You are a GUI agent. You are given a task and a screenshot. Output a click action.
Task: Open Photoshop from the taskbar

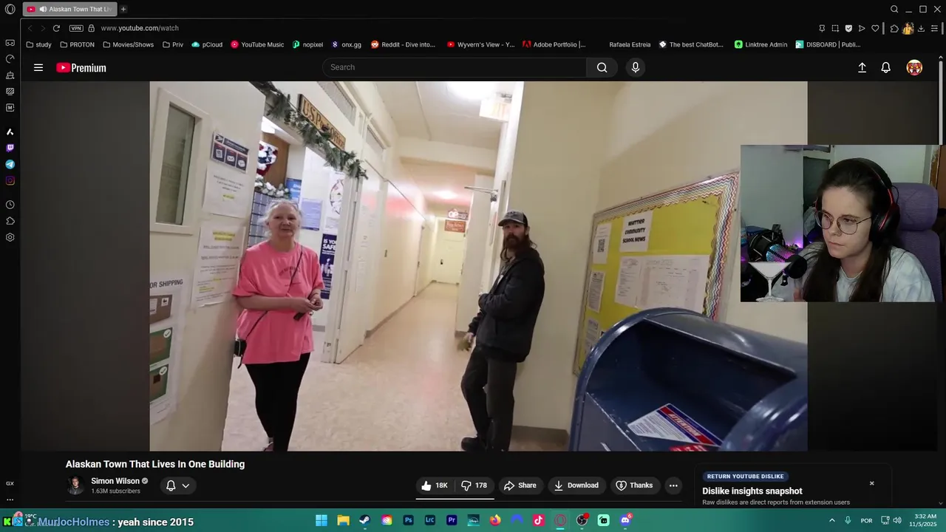(x=408, y=520)
